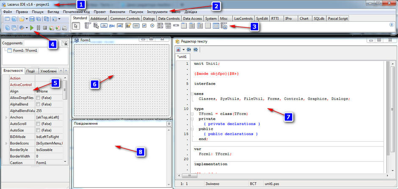The width and height of the screenshot is (398, 189).
Task: Open the dropdown arrow next to Open icon
Action: [27, 19]
